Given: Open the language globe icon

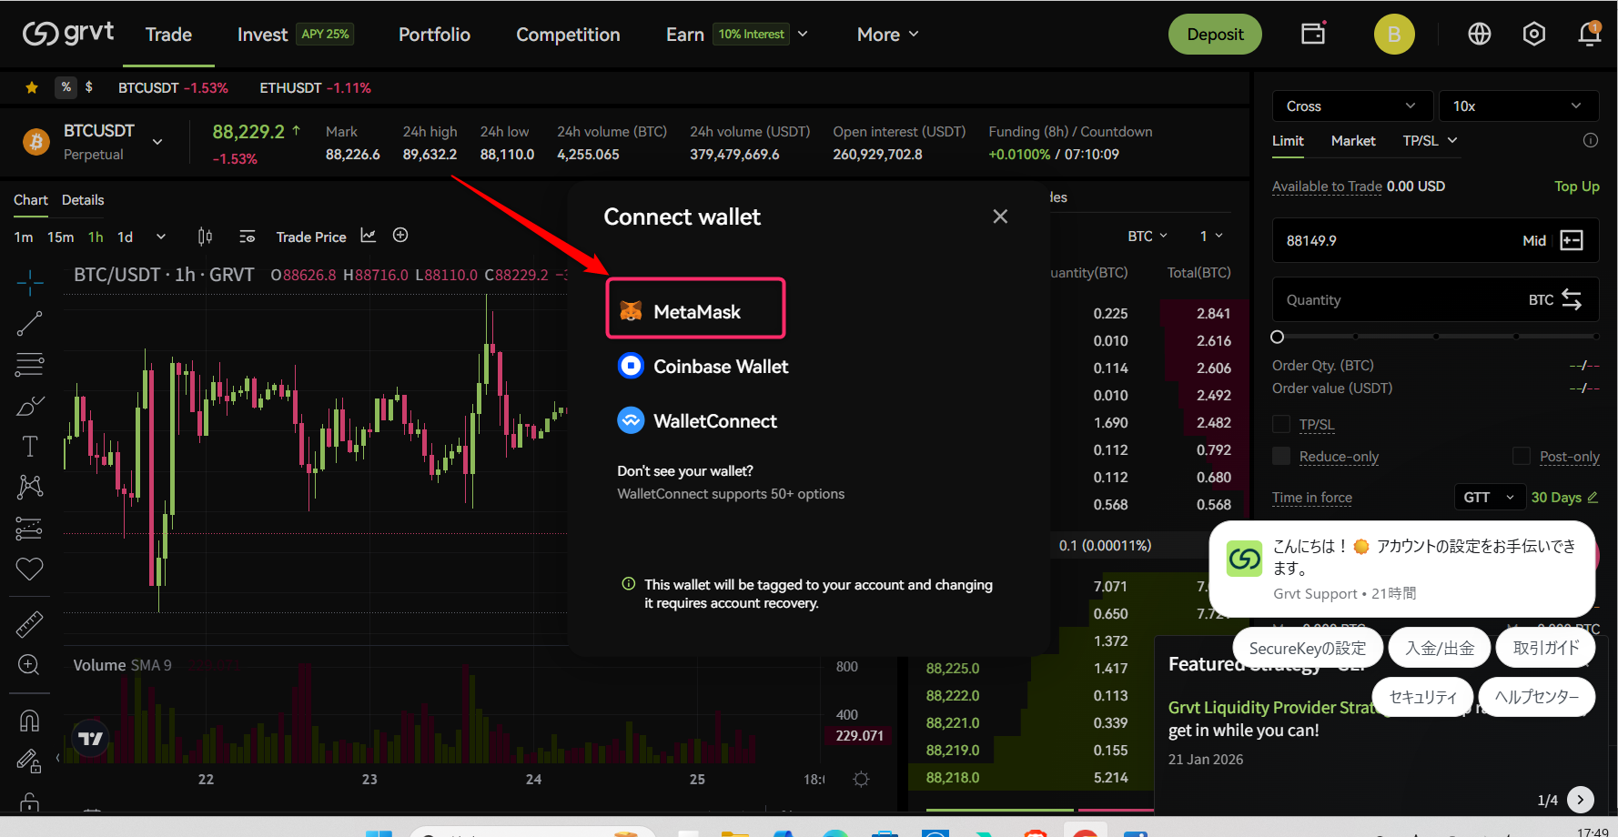Looking at the screenshot, I should (1480, 35).
